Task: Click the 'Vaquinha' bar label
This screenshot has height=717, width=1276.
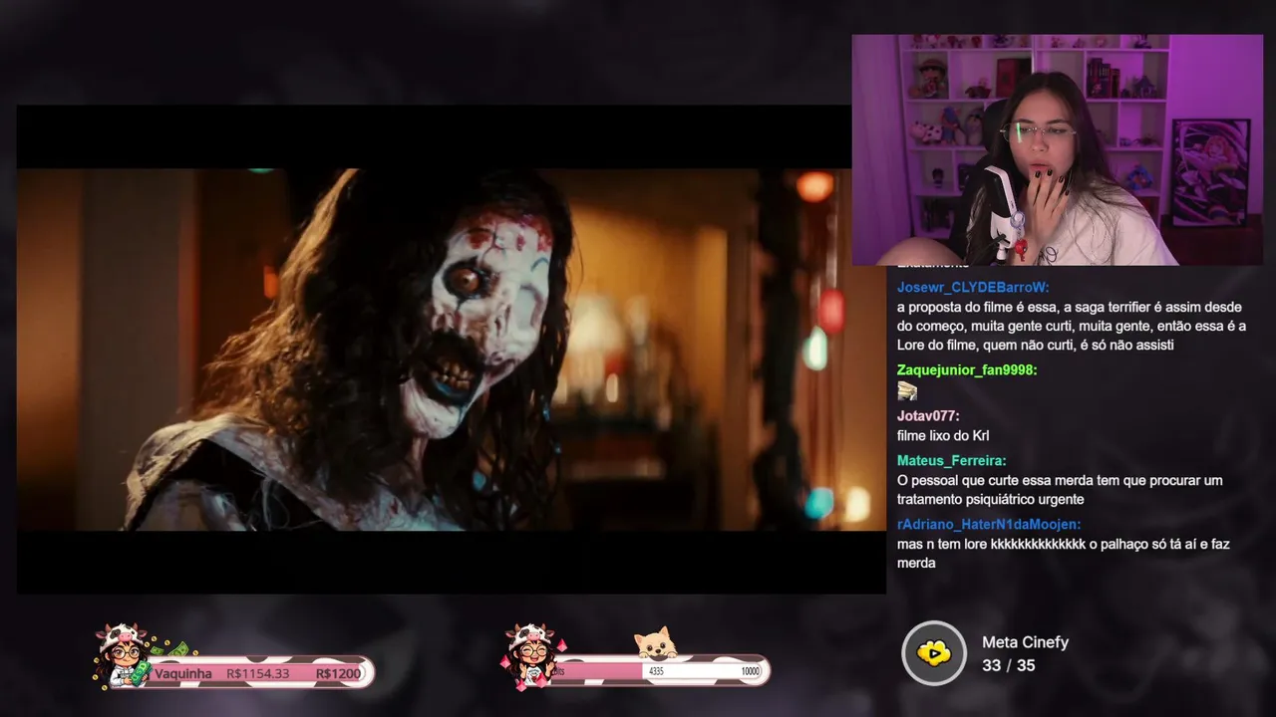Action: [x=182, y=673]
